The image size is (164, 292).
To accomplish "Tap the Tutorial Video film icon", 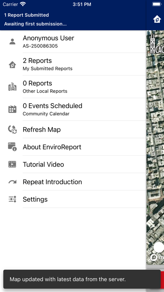I will 12,164.
